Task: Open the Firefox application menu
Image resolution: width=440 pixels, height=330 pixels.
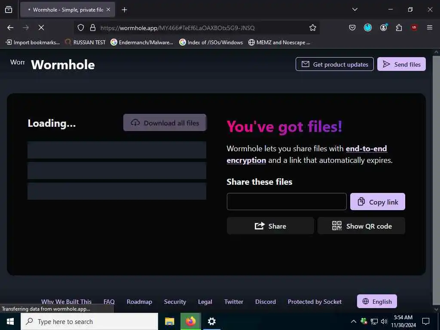Action: point(430,27)
